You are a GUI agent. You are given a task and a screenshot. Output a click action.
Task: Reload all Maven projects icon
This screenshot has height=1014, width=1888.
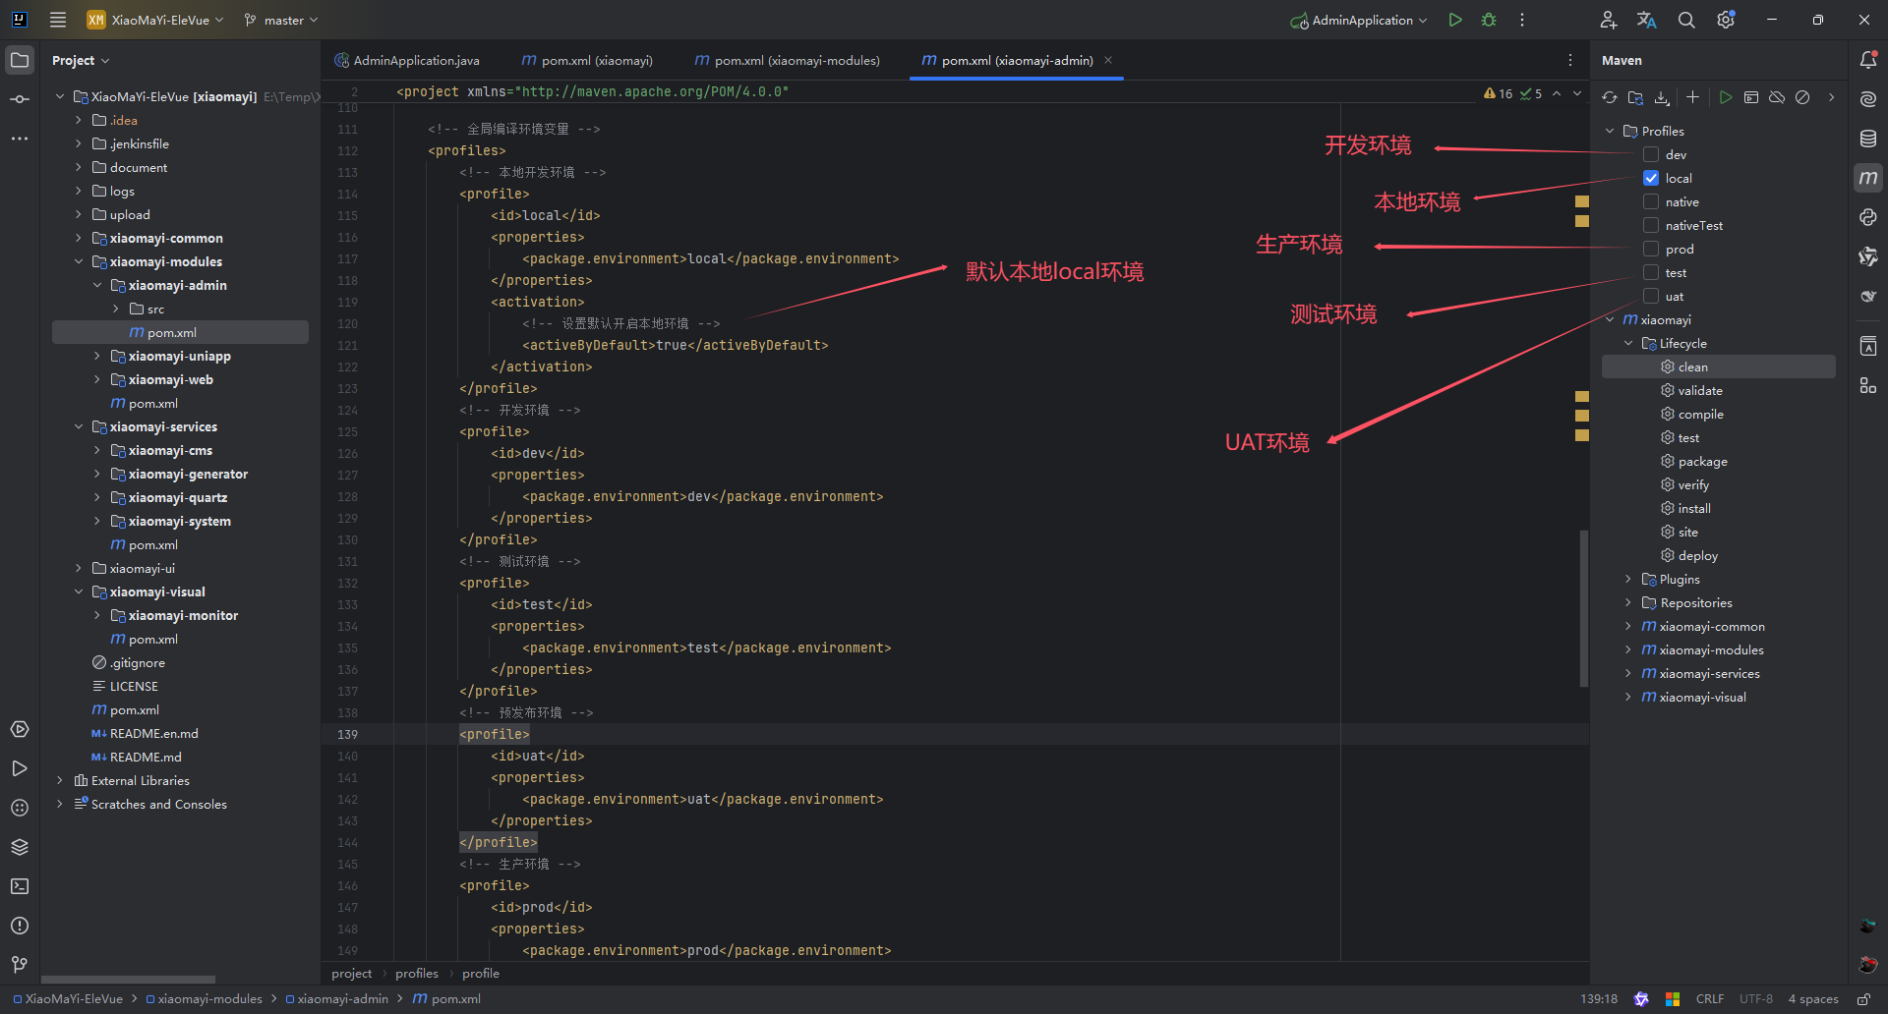click(1610, 97)
